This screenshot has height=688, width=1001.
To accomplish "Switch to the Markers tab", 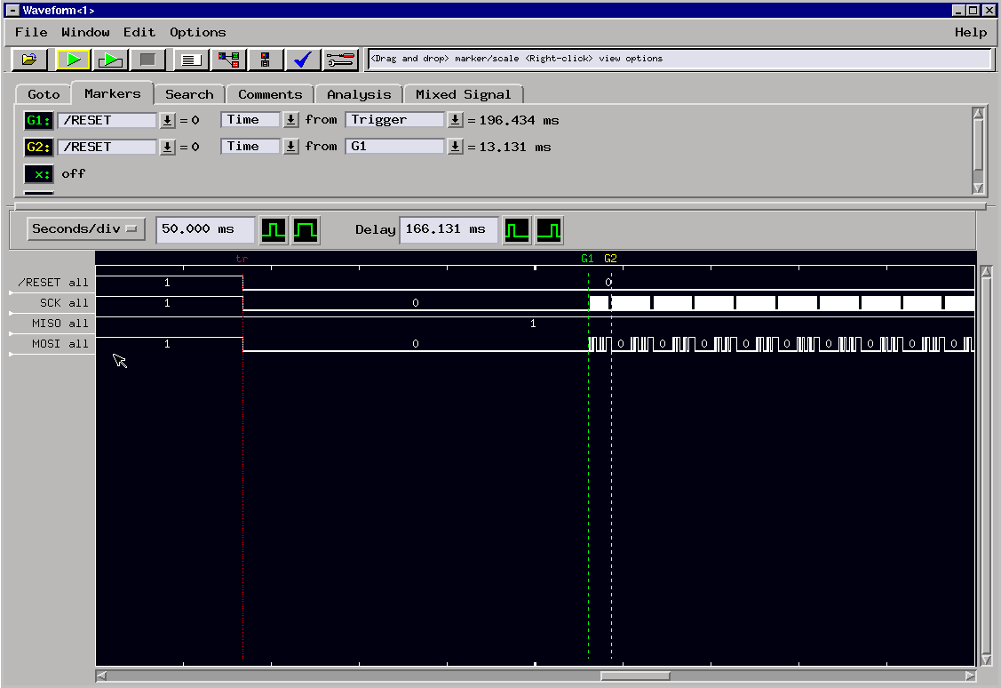I will coord(112,93).
